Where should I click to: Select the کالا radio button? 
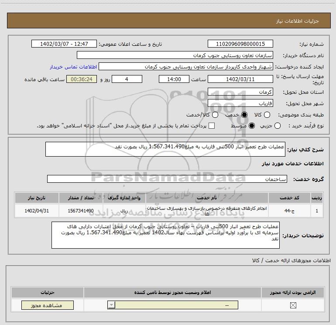267,115
